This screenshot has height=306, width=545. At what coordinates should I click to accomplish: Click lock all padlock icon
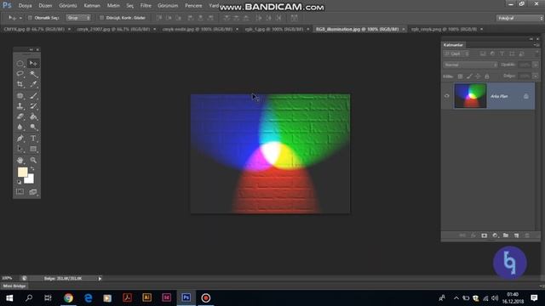point(486,76)
